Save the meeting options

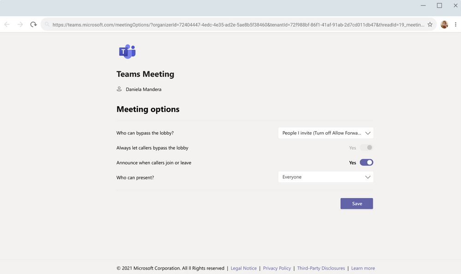click(357, 204)
